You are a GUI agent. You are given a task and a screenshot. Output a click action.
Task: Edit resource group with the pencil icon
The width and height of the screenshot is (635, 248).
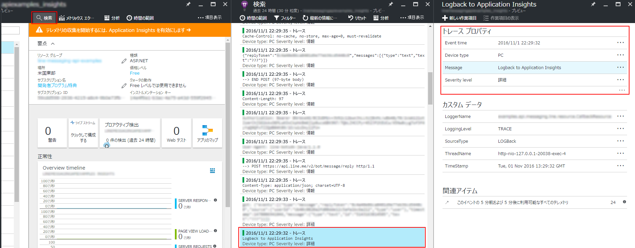coord(124,61)
